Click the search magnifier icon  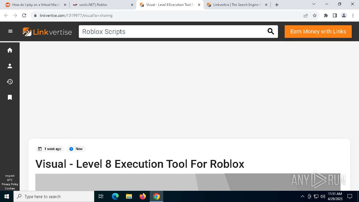271,31
